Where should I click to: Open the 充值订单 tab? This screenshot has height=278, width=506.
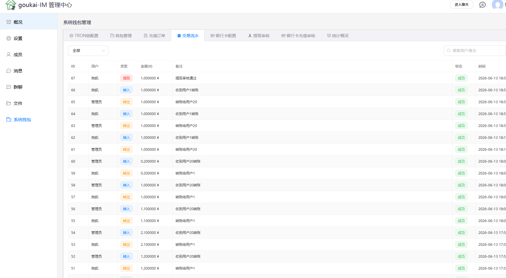[x=154, y=36]
